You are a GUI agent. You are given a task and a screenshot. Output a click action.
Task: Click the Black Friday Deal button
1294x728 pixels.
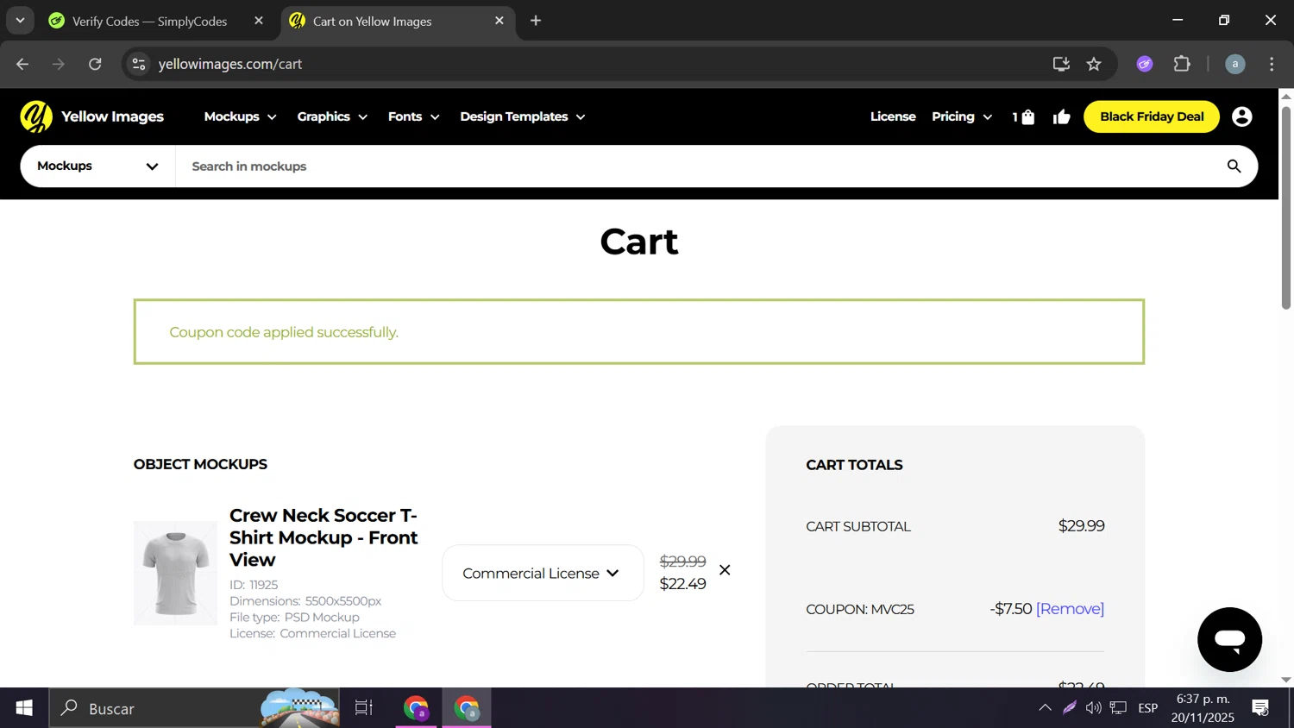pos(1152,116)
